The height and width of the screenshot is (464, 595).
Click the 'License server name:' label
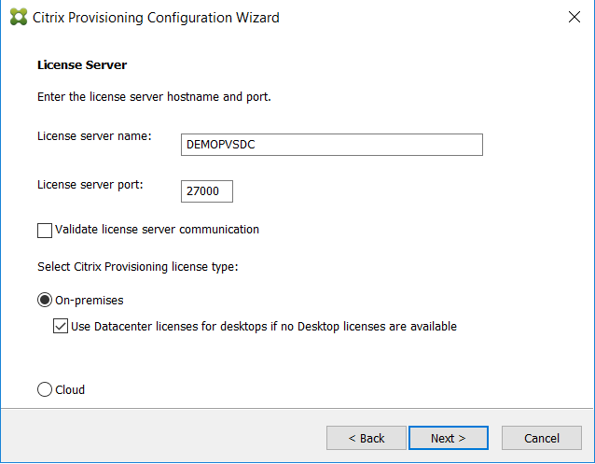point(94,136)
